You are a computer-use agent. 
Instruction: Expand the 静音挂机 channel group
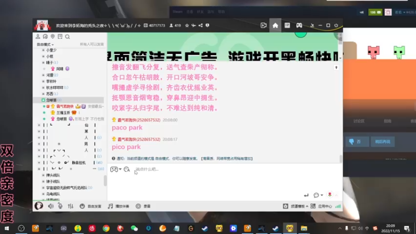[39, 163]
